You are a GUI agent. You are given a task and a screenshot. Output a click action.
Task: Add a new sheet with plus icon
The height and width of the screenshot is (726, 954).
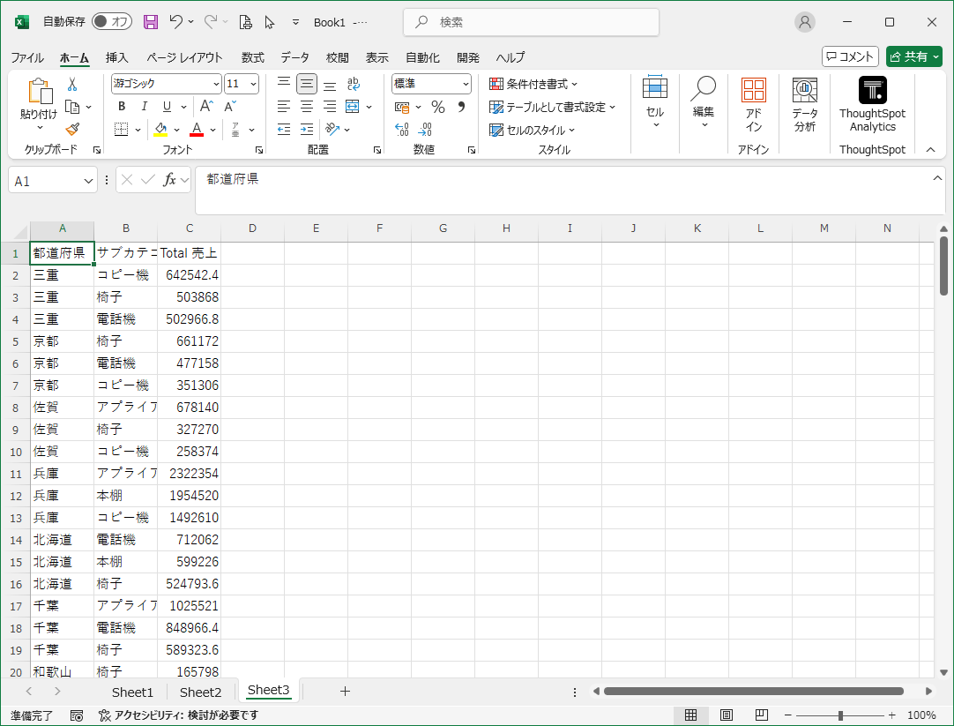pos(345,692)
